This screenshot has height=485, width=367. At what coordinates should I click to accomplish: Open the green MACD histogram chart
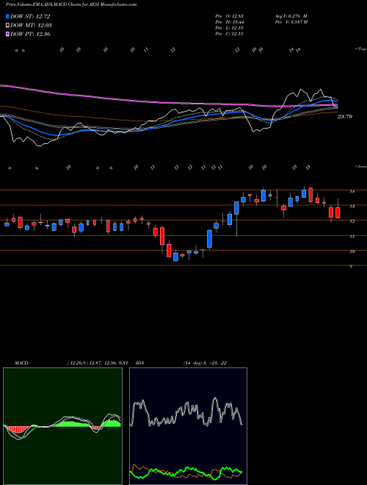click(x=62, y=426)
